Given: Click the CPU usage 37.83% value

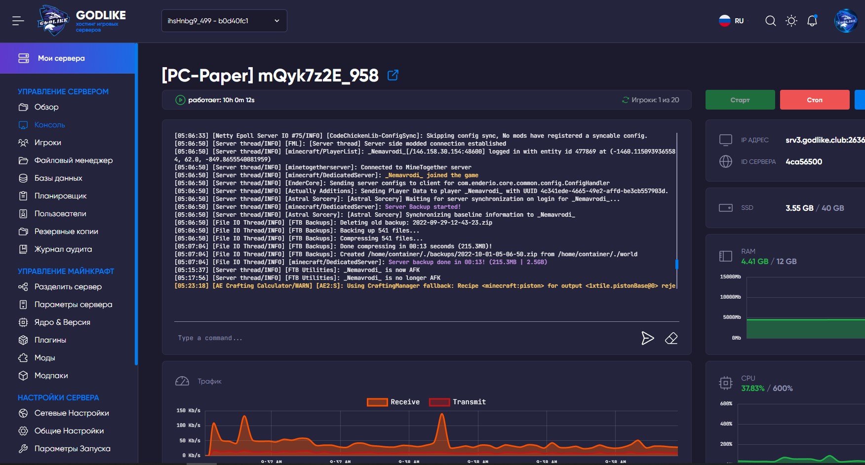Looking at the screenshot, I should point(752,388).
